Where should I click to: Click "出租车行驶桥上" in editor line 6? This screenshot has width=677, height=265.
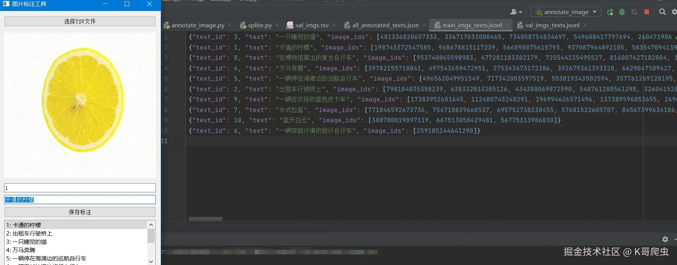[x=301, y=89]
